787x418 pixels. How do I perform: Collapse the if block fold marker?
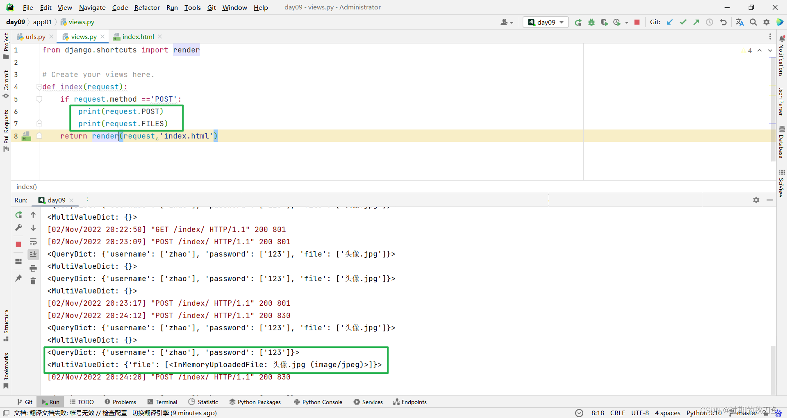click(39, 99)
